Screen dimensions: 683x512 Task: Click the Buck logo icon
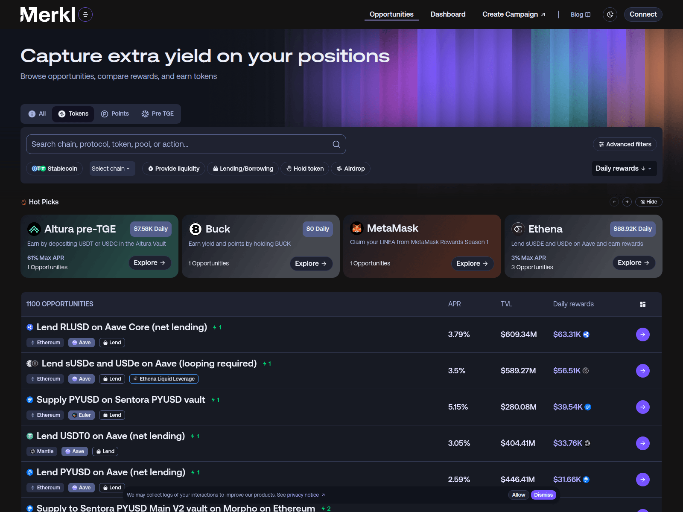pos(196,229)
